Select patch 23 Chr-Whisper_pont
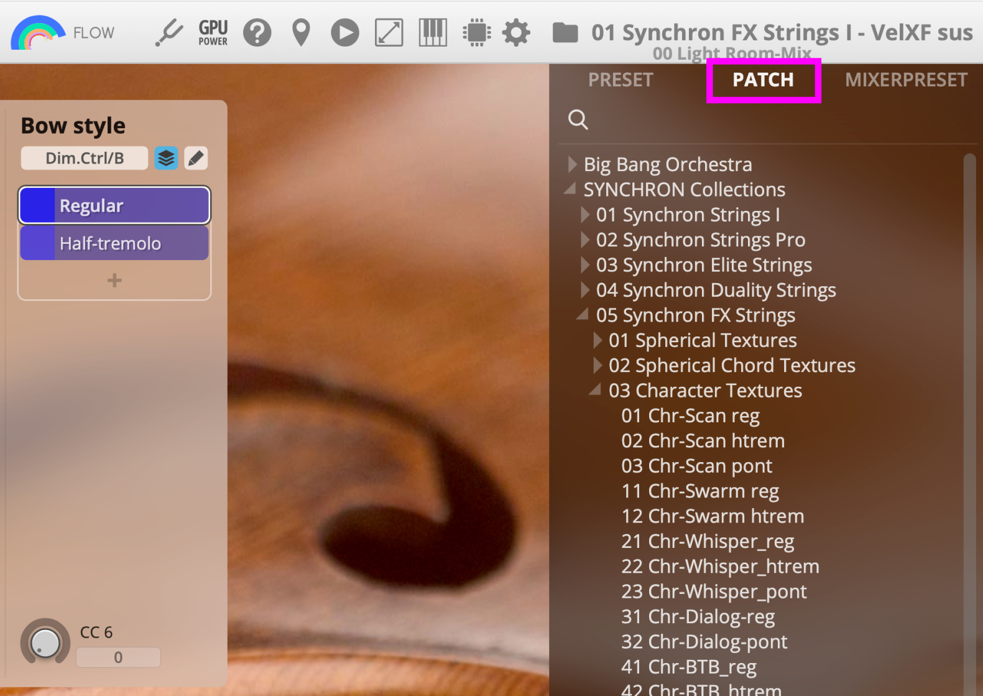Image resolution: width=983 pixels, height=696 pixels. [714, 592]
